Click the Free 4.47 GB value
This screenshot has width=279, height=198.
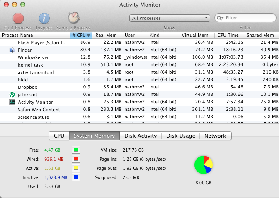click(x=52, y=150)
